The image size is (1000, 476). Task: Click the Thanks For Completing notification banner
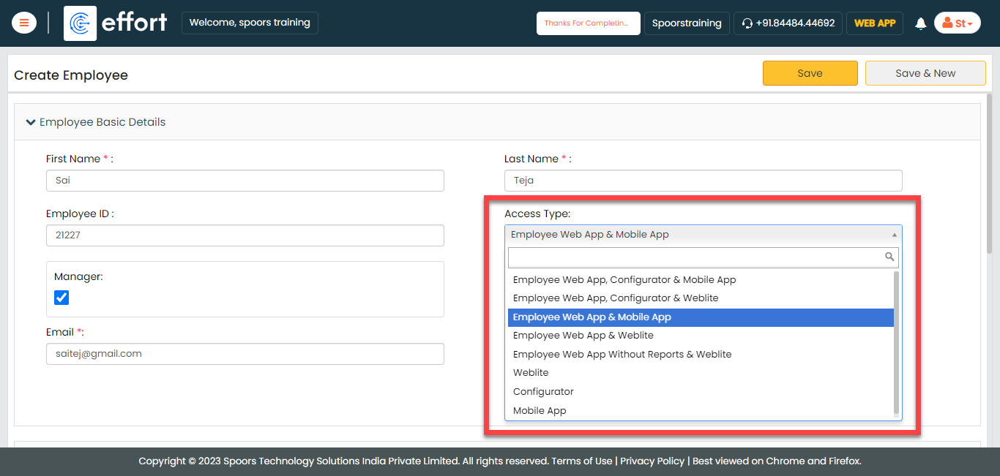pos(588,23)
